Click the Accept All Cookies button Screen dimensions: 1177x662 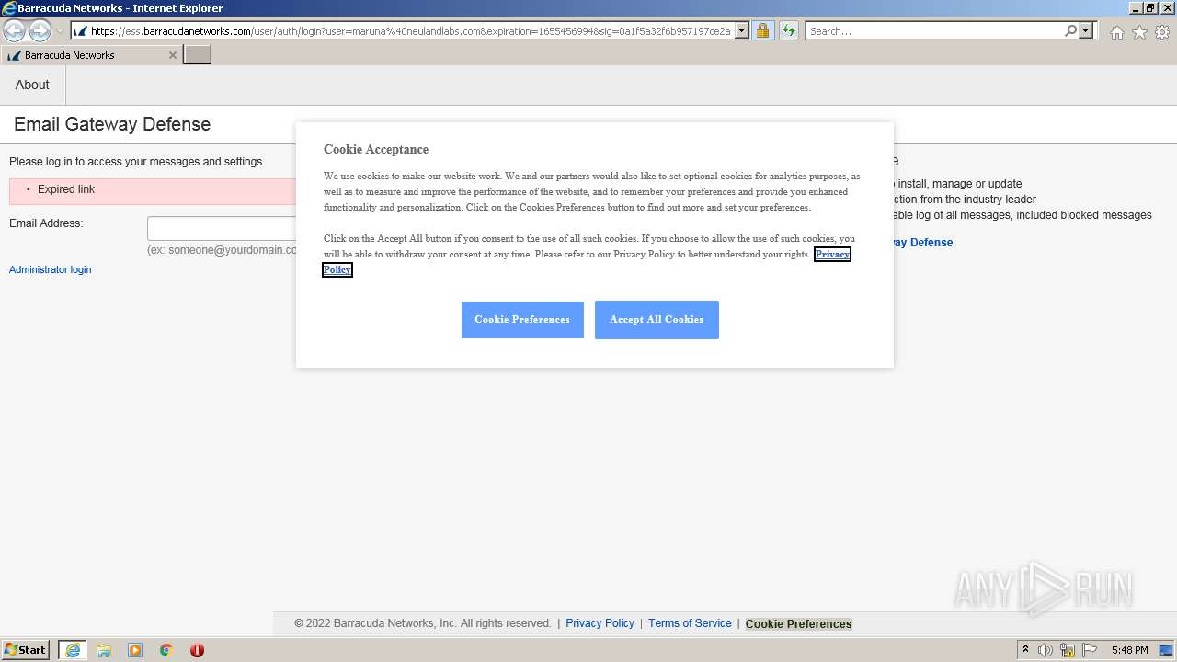(657, 320)
